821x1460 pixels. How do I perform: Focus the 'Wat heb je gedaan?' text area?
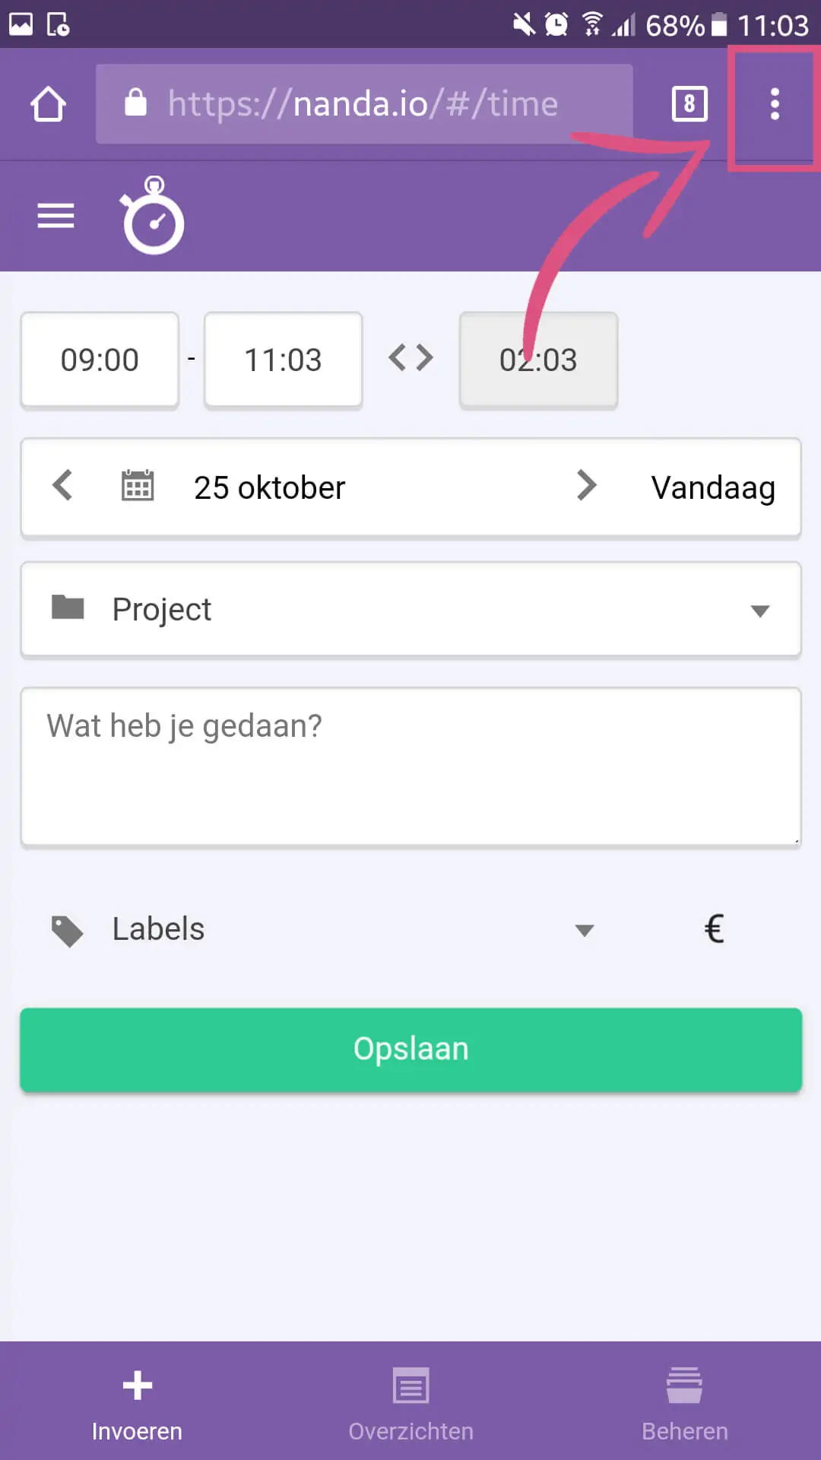click(410, 767)
